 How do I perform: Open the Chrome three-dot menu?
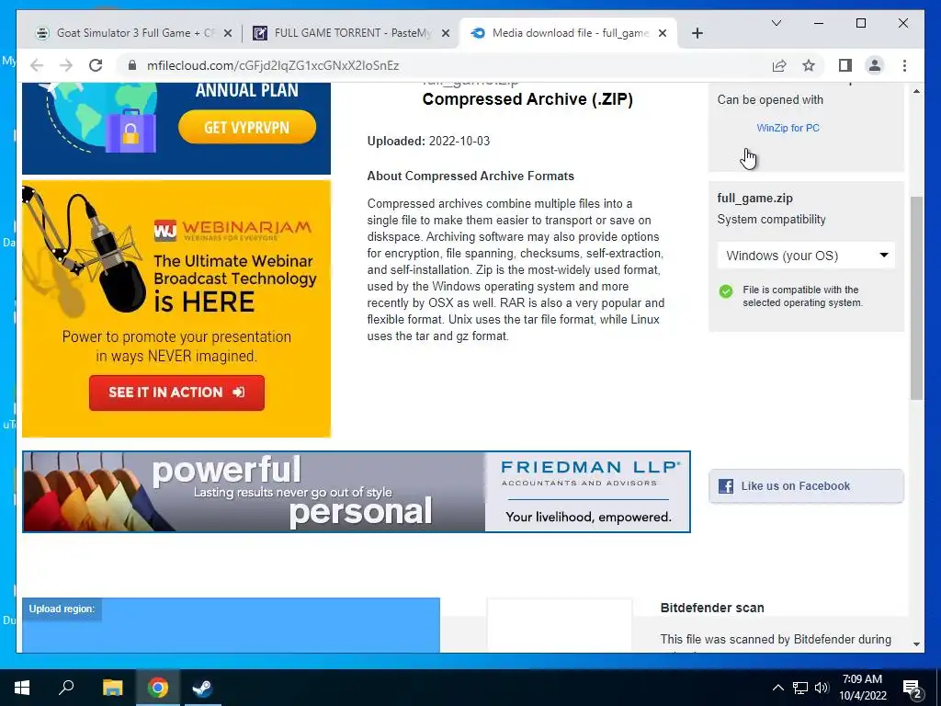point(904,65)
